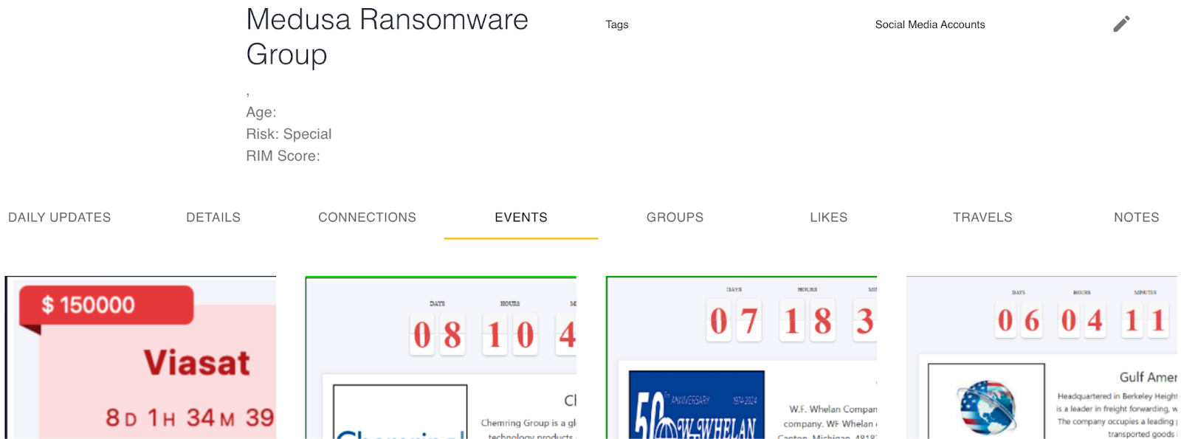Click the pencil edit icon
Image resolution: width=1181 pixels, height=439 pixels.
pos(1121,24)
